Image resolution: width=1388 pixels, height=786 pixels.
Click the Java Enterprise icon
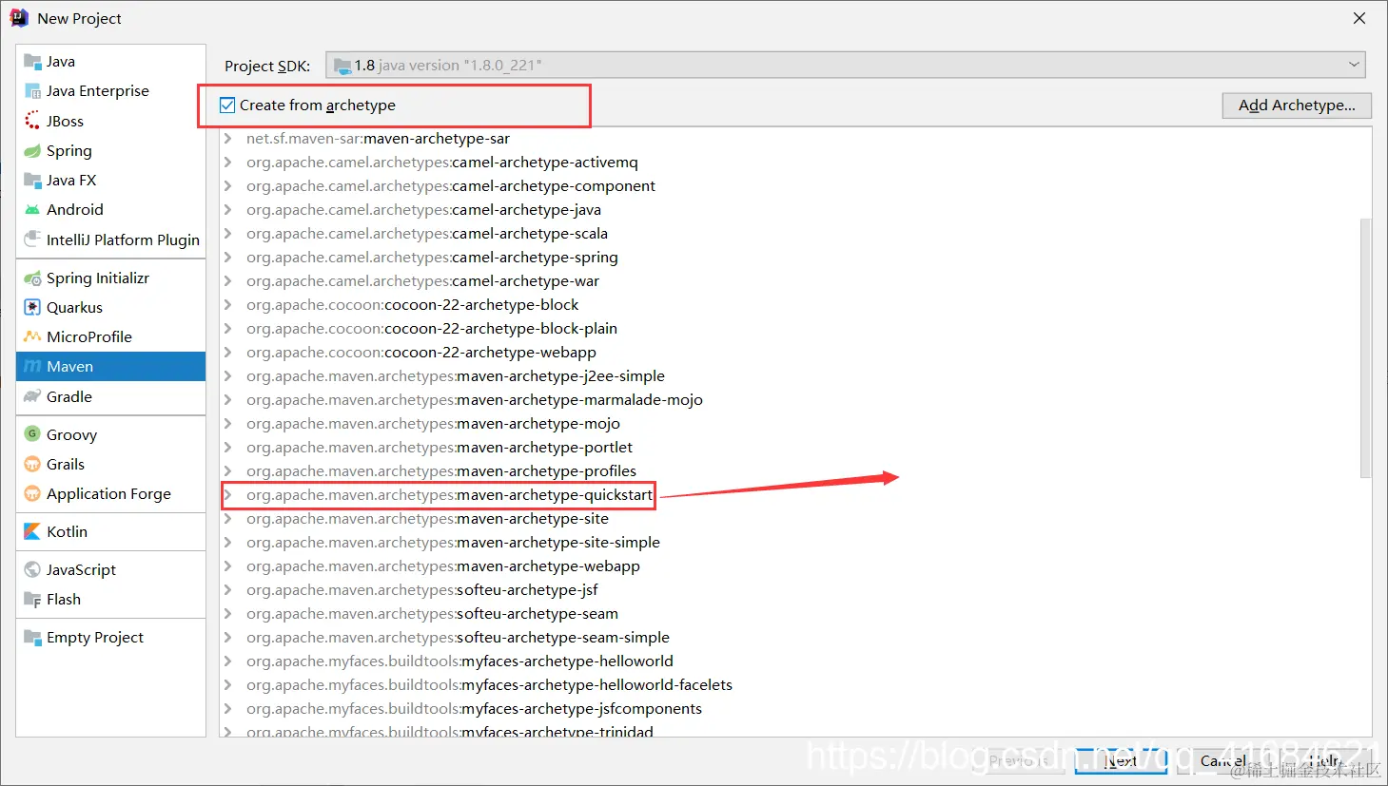pos(32,91)
